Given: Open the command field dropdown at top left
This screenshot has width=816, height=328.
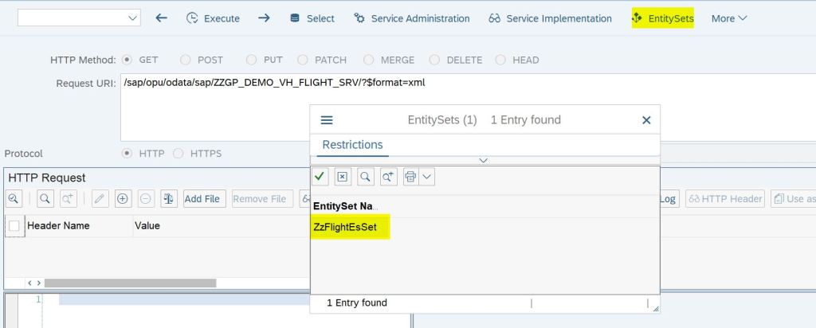Looking at the screenshot, I should tap(132, 18).
